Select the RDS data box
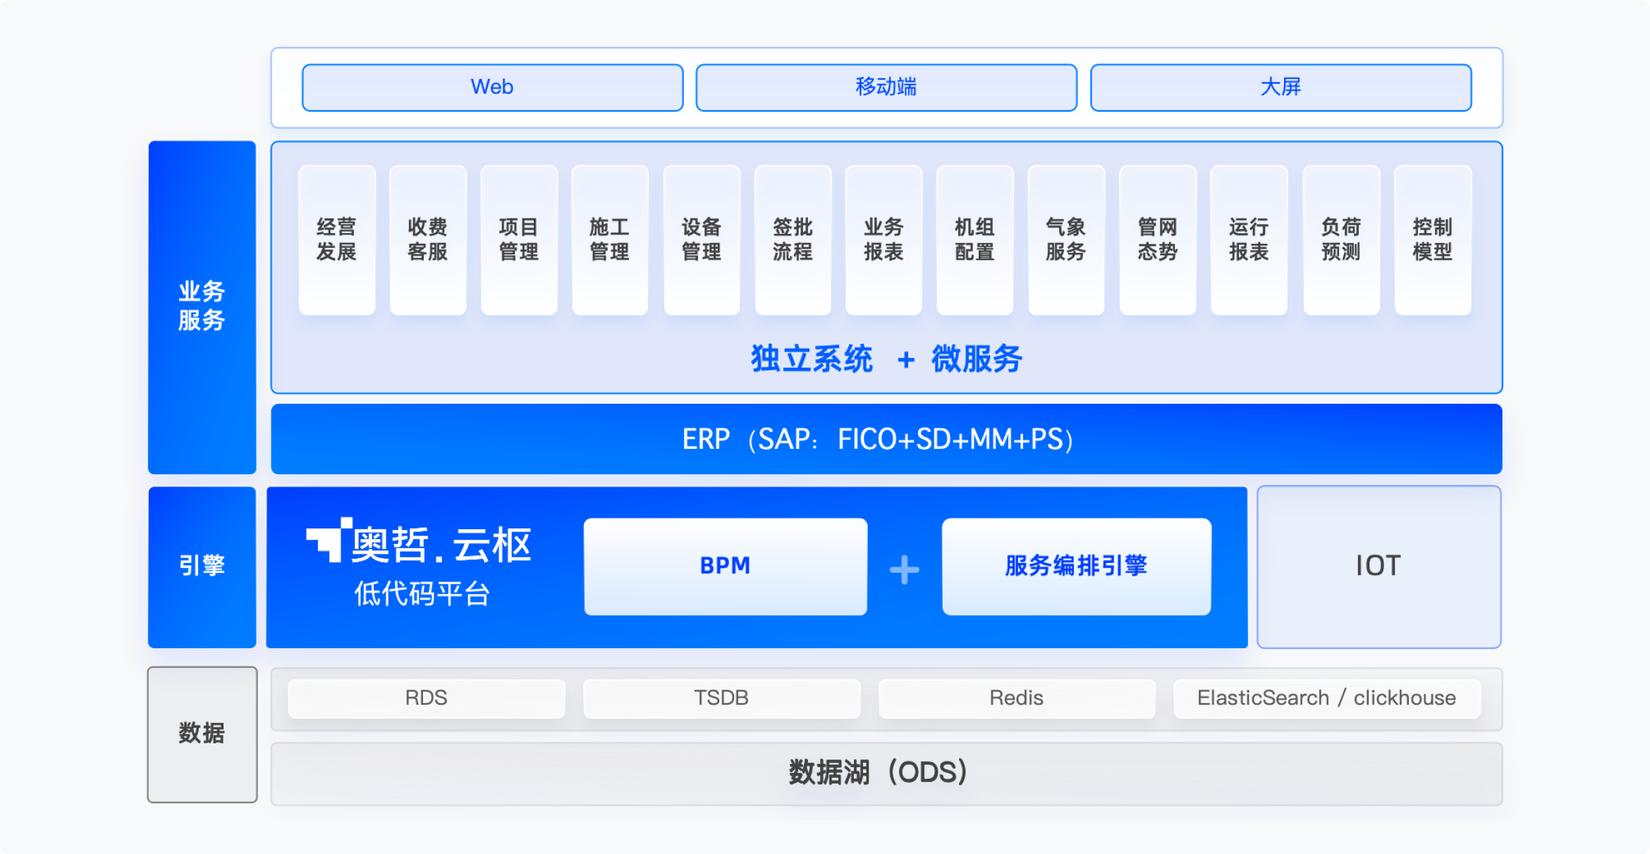This screenshot has width=1650, height=854. tap(427, 698)
